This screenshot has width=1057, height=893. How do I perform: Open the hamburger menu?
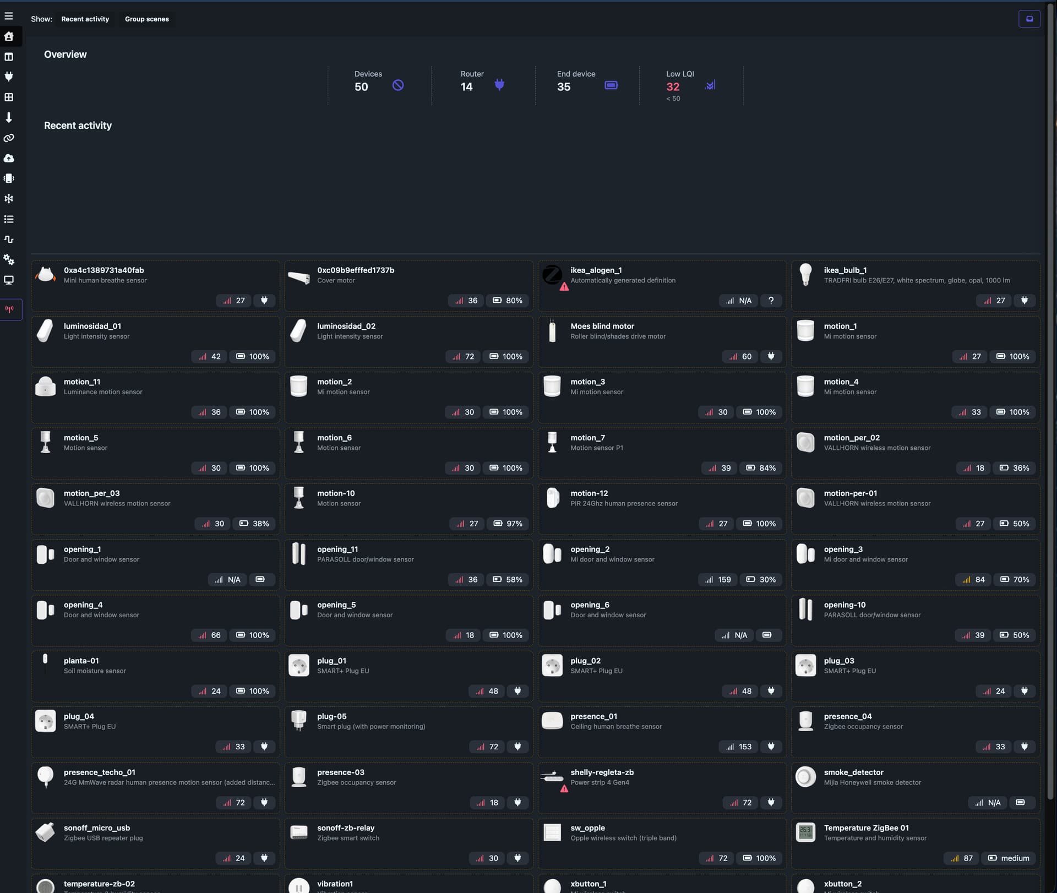(x=9, y=16)
